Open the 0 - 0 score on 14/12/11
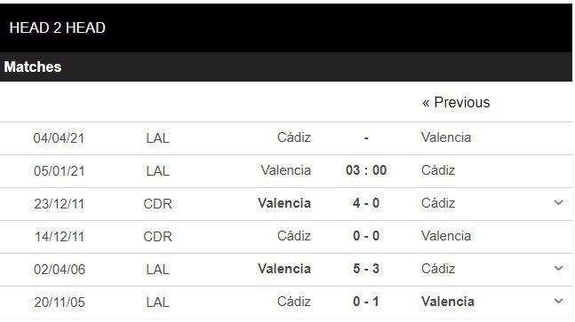This screenshot has width=575, height=322. pyautogui.click(x=366, y=236)
